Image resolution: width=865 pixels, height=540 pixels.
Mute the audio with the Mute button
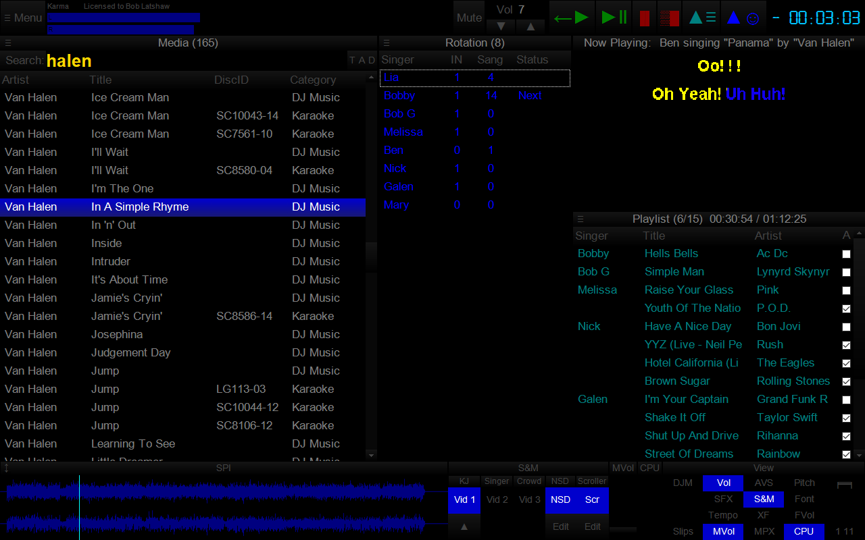click(469, 18)
